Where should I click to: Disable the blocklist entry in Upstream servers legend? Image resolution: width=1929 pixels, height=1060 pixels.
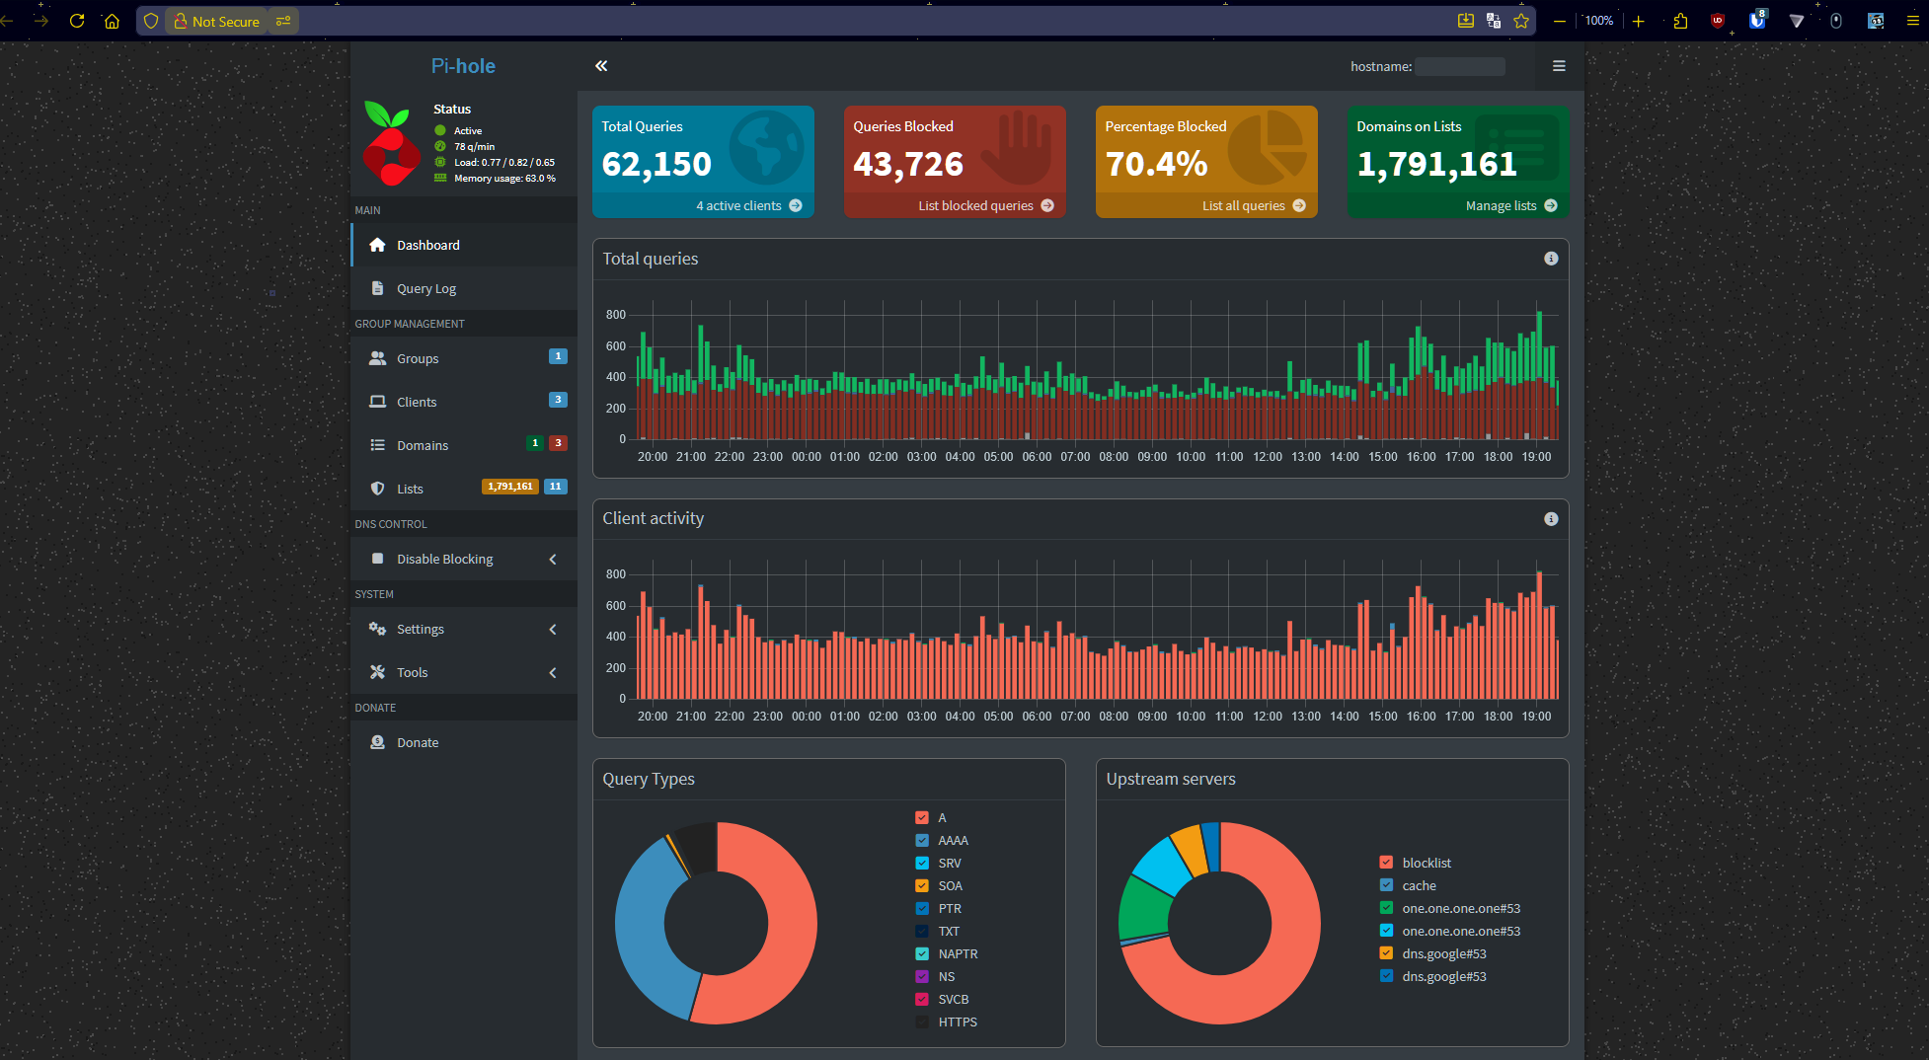pyautogui.click(x=1386, y=862)
